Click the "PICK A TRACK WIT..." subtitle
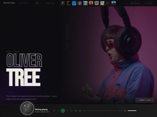 click(x=43, y=112)
